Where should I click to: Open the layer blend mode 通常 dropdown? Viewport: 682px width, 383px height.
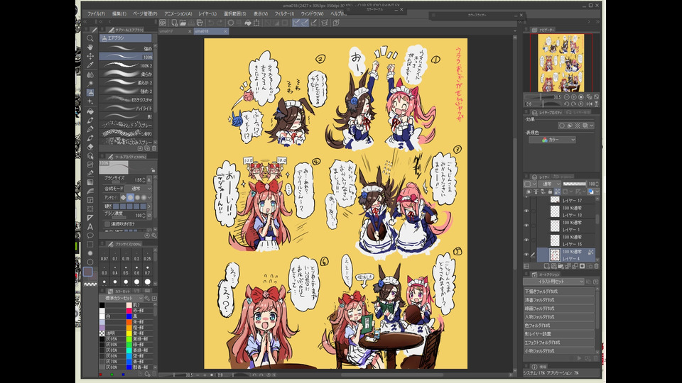(x=549, y=184)
